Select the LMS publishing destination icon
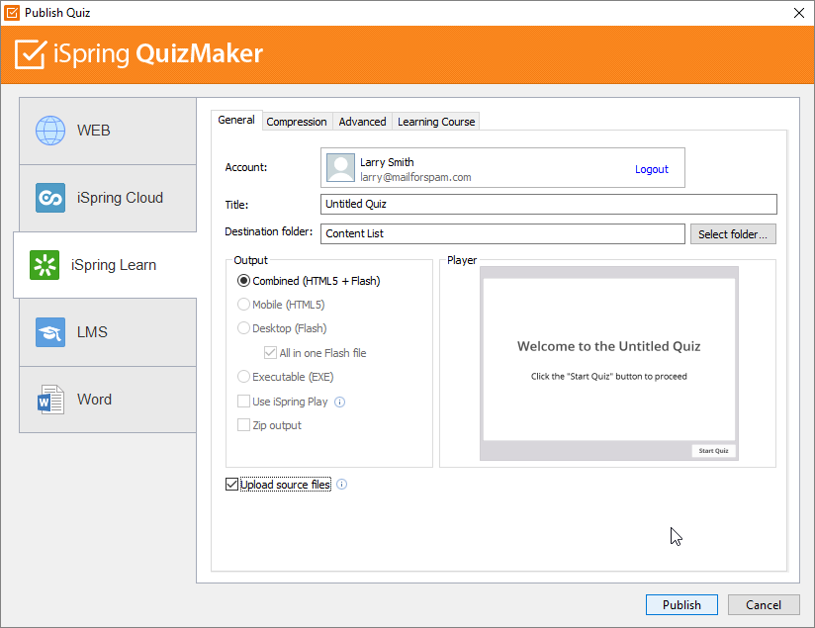The height and width of the screenshot is (628, 815). pyautogui.click(x=49, y=332)
